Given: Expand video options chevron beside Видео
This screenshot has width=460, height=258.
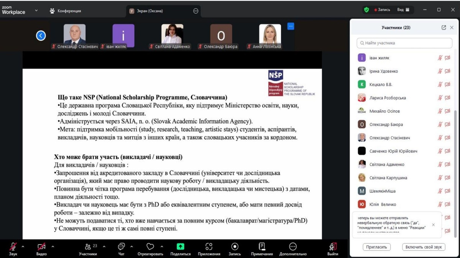Looking at the screenshot, I should (53, 247).
